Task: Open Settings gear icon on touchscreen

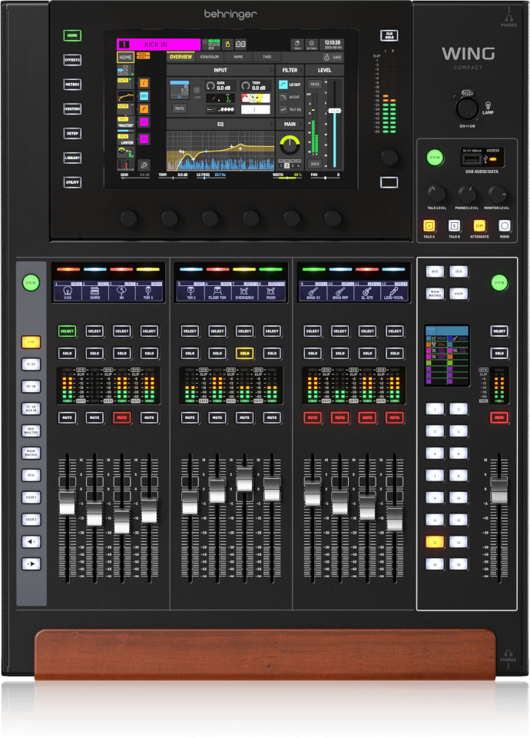Action: pyautogui.click(x=311, y=45)
